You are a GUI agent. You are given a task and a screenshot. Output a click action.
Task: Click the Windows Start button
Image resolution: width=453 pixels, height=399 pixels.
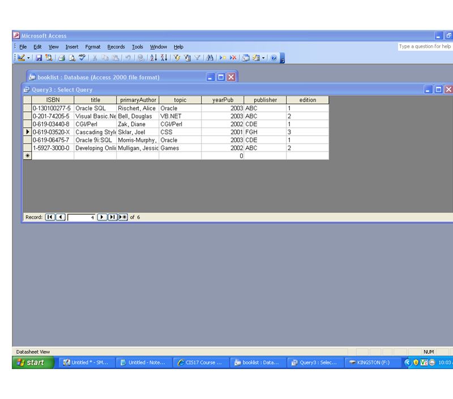click(33, 362)
